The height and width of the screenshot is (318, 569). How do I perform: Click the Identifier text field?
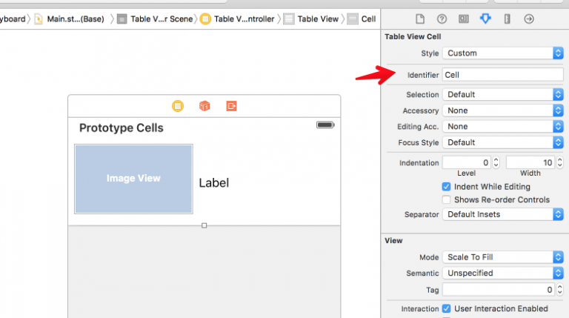[502, 75]
